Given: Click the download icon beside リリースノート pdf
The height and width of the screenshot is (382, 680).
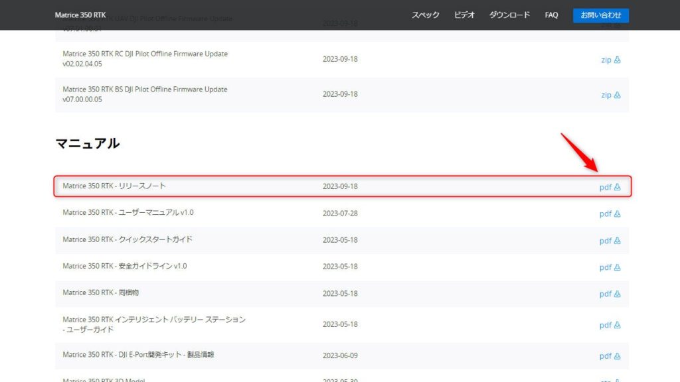Looking at the screenshot, I should tap(619, 187).
